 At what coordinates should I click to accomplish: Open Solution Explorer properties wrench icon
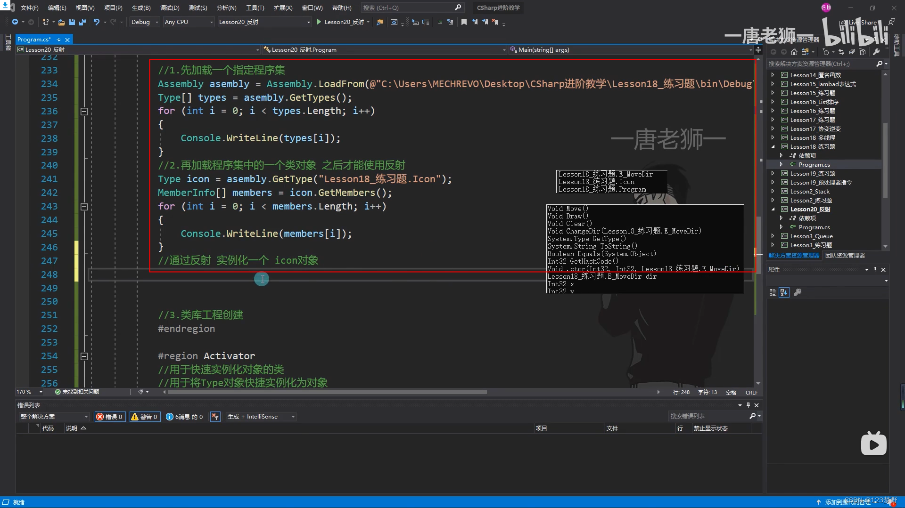876,52
